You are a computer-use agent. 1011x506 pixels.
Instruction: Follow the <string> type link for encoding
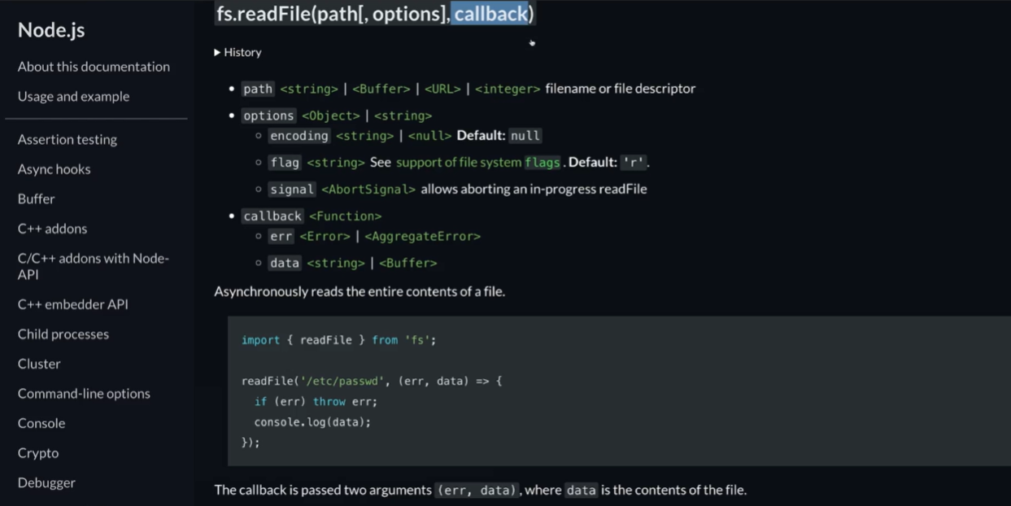point(364,136)
